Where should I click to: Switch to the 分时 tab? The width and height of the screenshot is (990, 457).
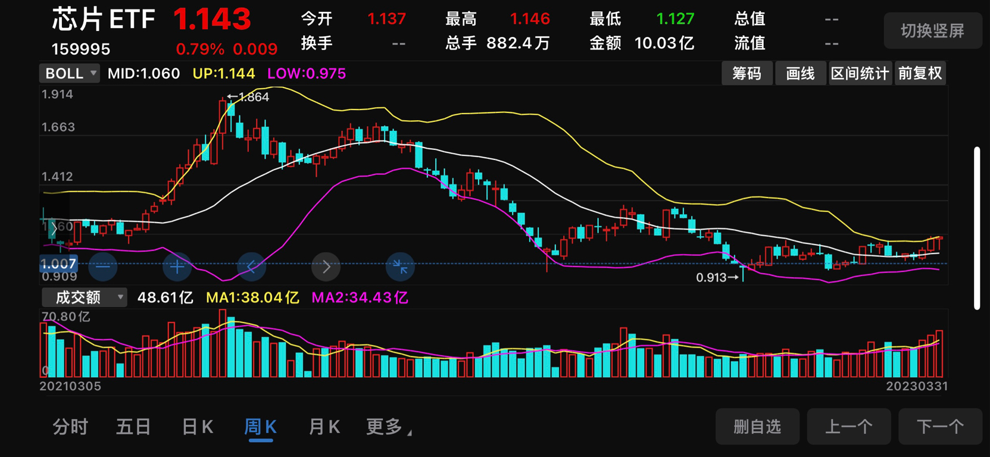coord(70,427)
